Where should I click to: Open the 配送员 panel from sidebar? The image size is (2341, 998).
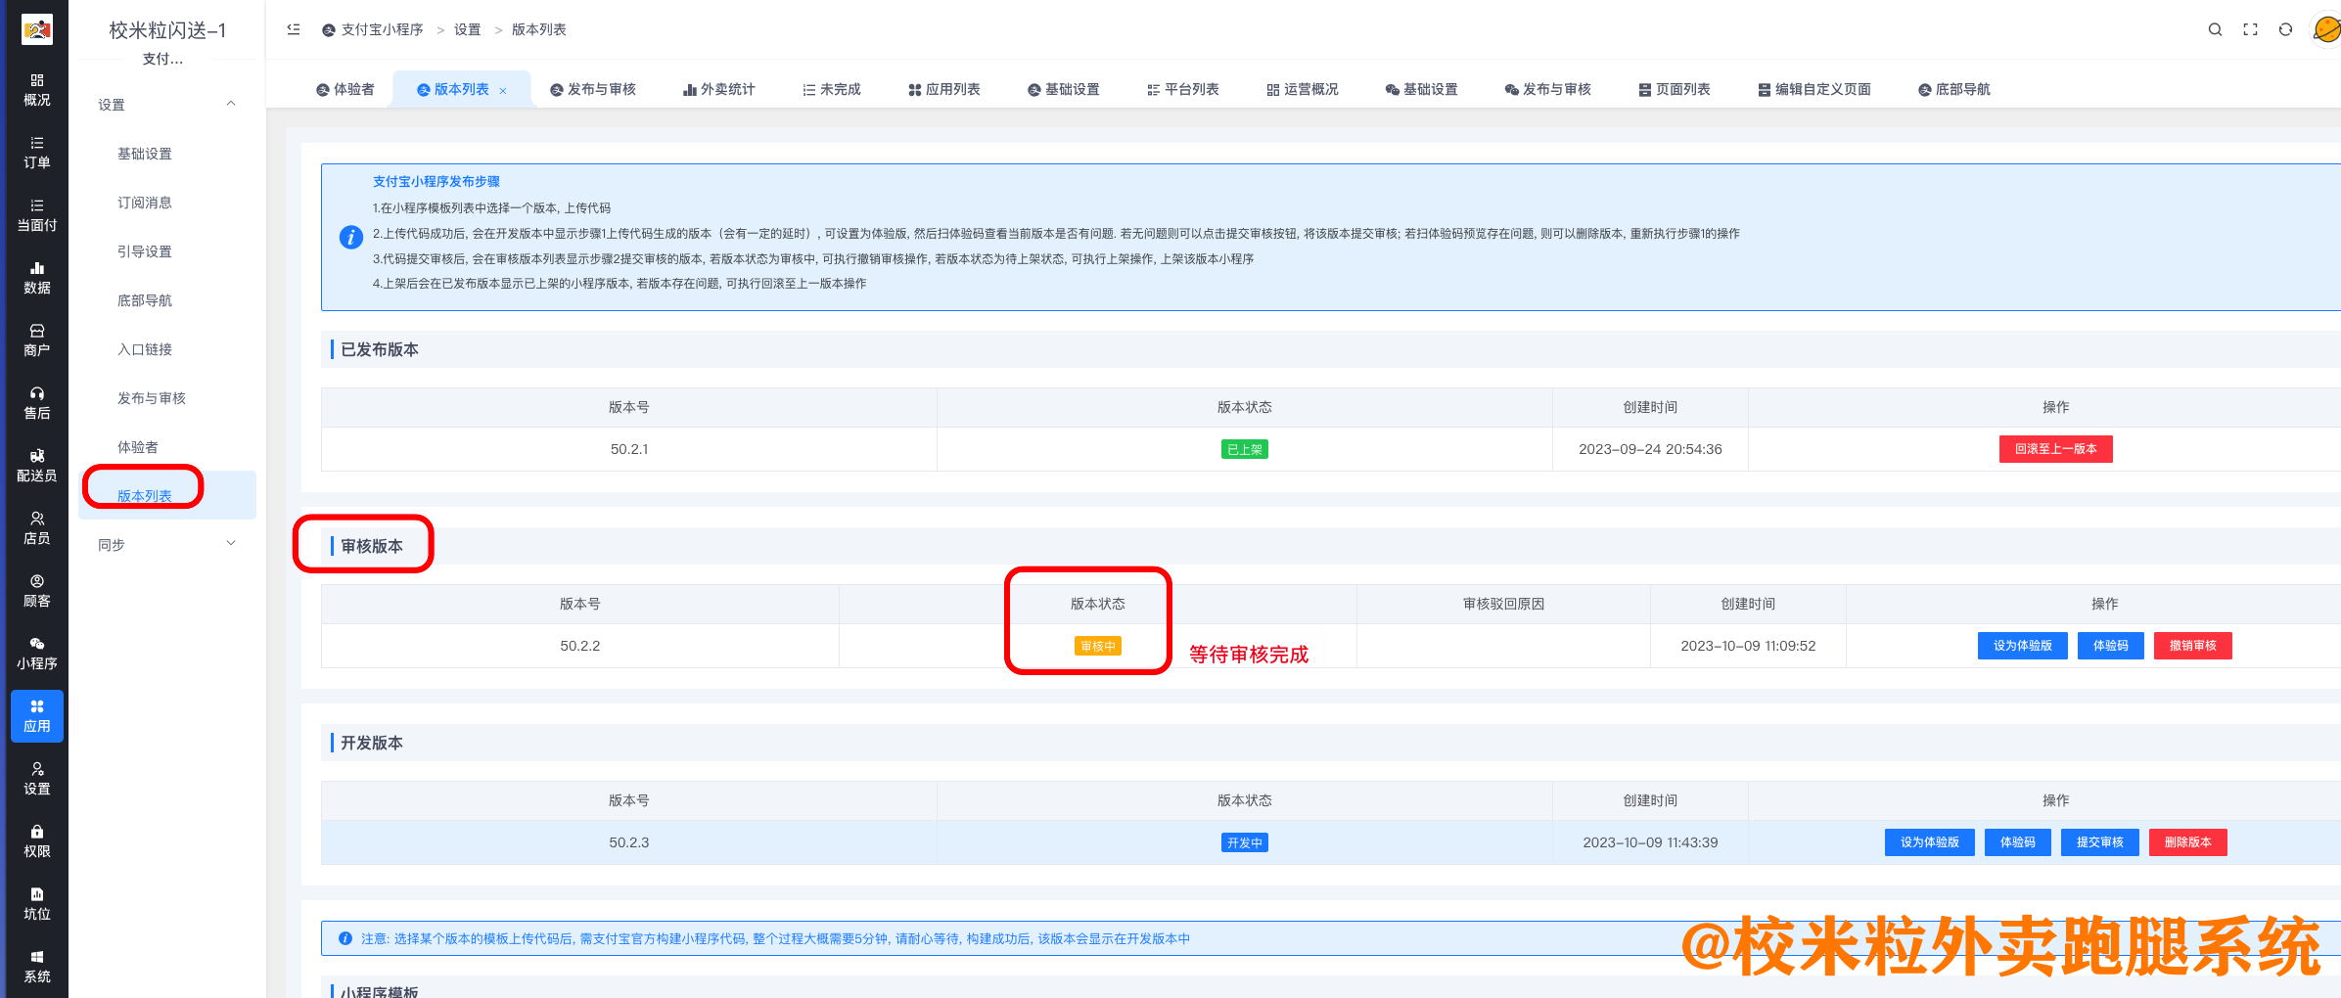[36, 465]
